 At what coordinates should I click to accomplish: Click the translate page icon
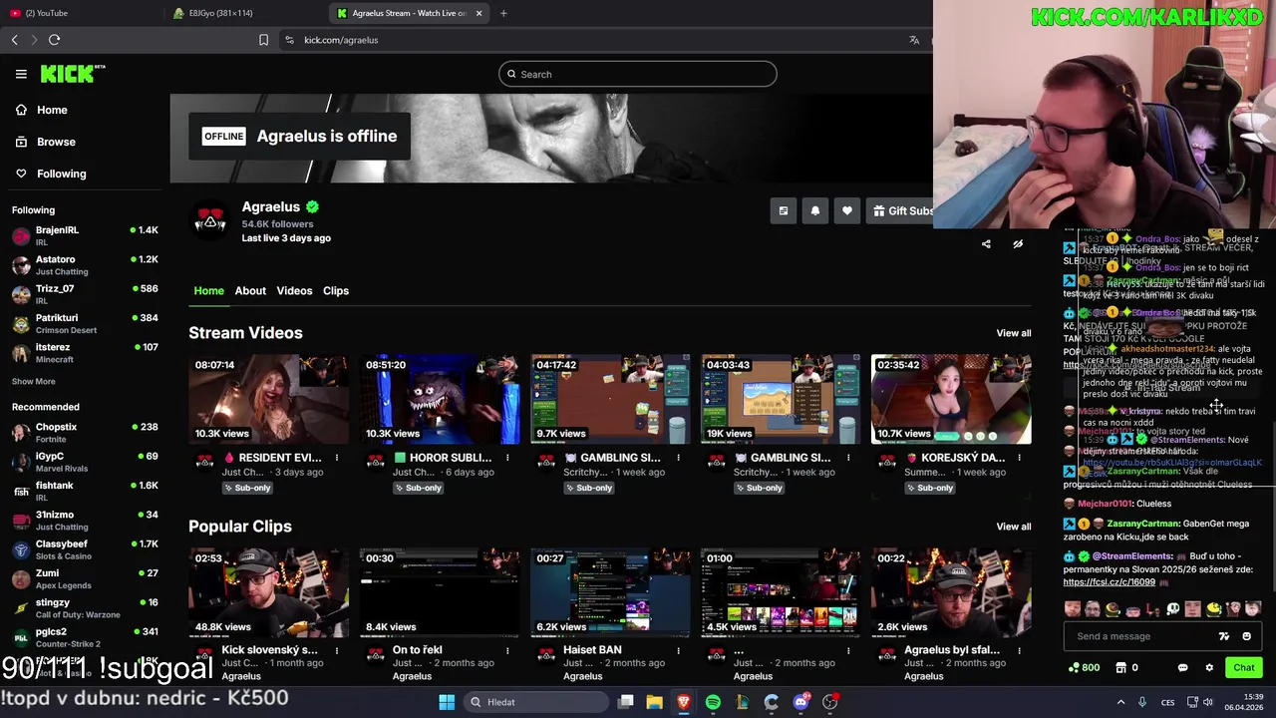pyautogui.click(x=914, y=40)
